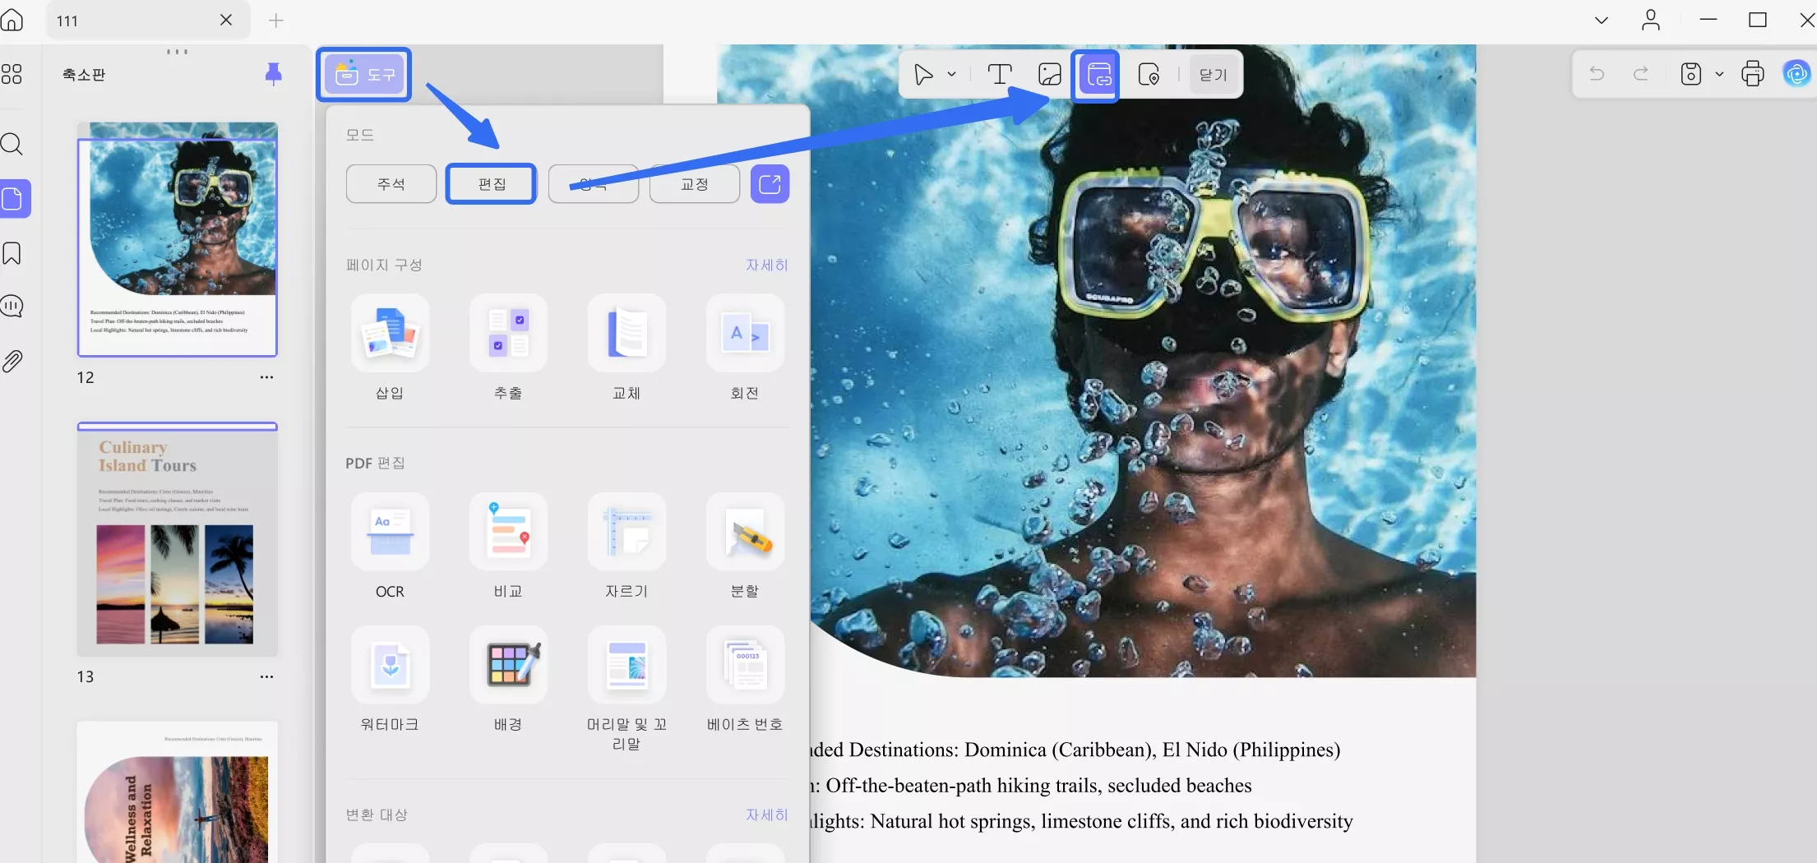The height and width of the screenshot is (863, 1817).
Task: Select page 12 thumbnail
Action: point(178,239)
